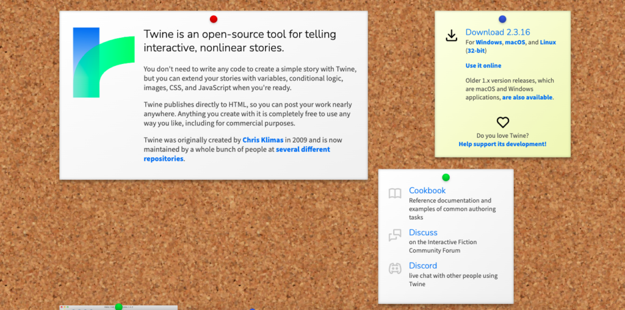The height and width of the screenshot is (310, 625).
Task: Click text on the Interactive Fiction Community Forum
Action: (x=443, y=246)
